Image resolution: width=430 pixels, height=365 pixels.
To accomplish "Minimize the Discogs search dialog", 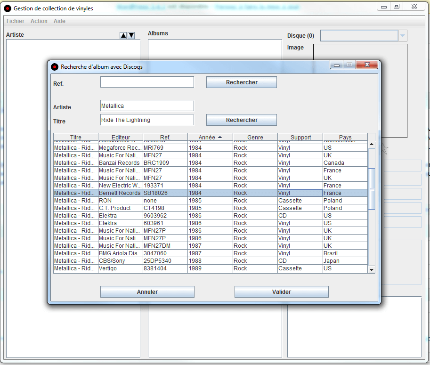I will click(x=337, y=65).
